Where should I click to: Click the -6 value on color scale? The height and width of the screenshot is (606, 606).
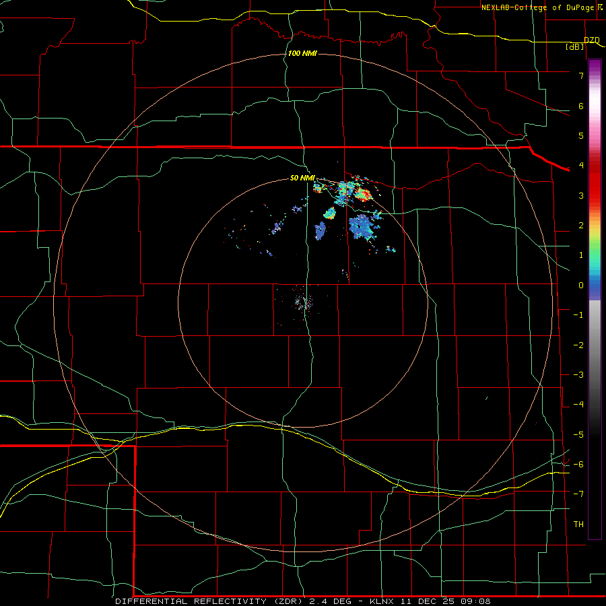point(578,465)
